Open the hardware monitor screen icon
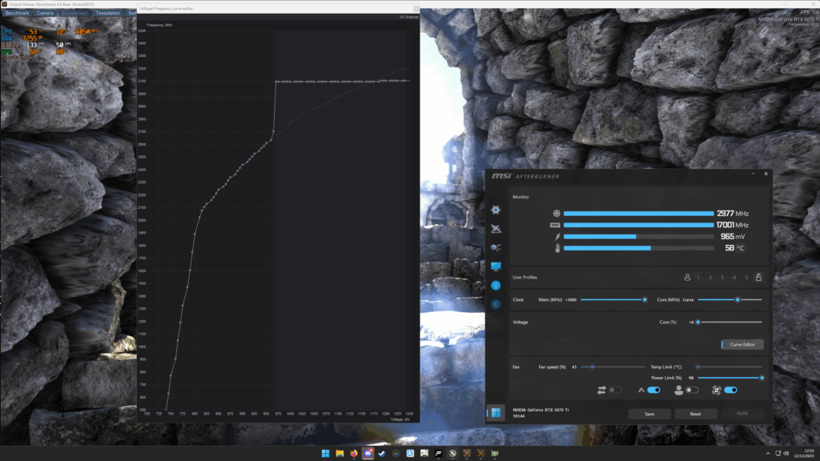The height and width of the screenshot is (461, 820). (496, 267)
